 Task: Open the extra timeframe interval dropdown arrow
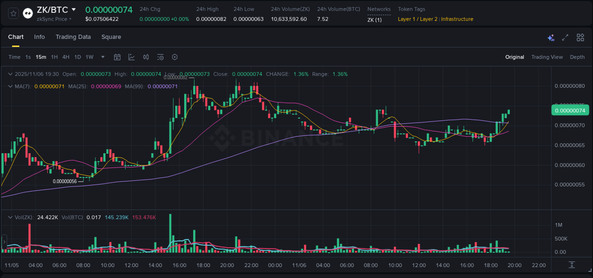click(102, 57)
